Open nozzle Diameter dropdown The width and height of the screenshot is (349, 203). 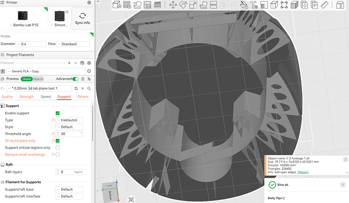click(31, 44)
